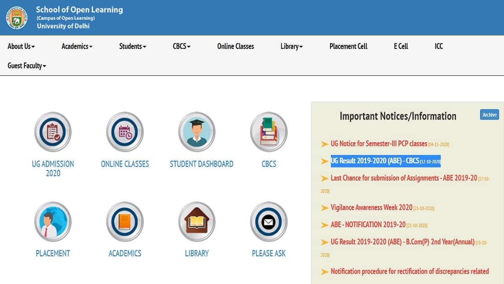
Task: Open the ICC menu item
Action: tap(439, 46)
